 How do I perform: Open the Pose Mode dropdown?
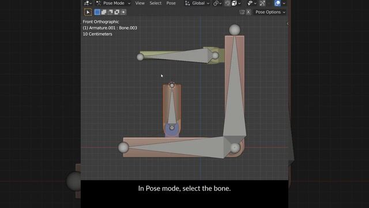[x=114, y=3]
